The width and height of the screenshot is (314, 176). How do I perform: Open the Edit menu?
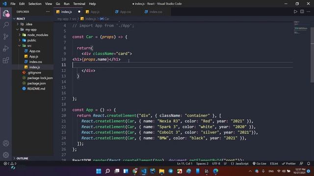coord(22,4)
